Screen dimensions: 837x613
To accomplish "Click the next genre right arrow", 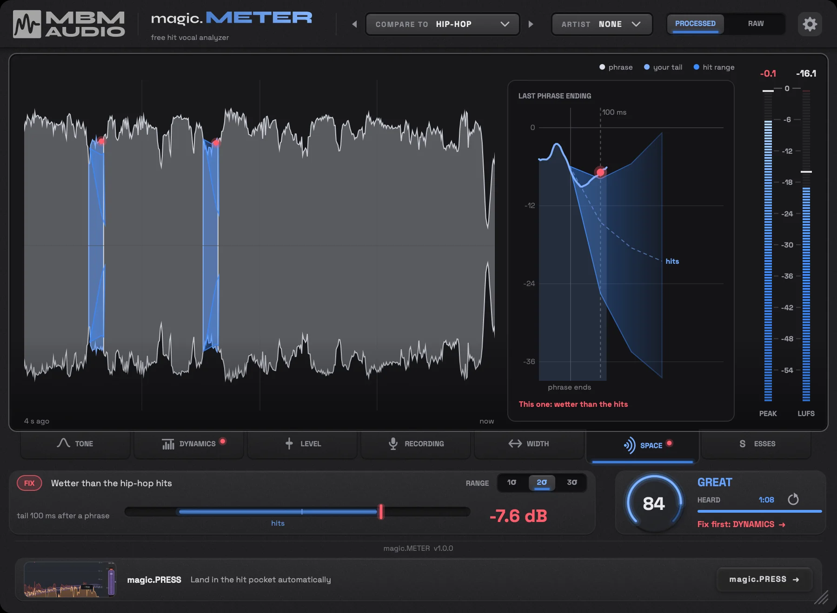I will 531,24.
